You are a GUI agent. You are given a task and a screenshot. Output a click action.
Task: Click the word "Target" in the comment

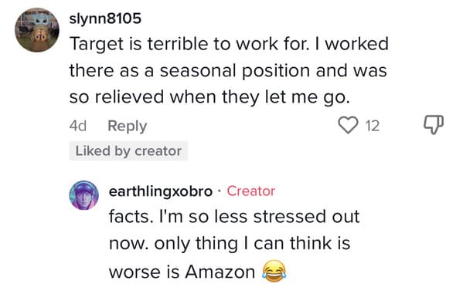tap(97, 45)
